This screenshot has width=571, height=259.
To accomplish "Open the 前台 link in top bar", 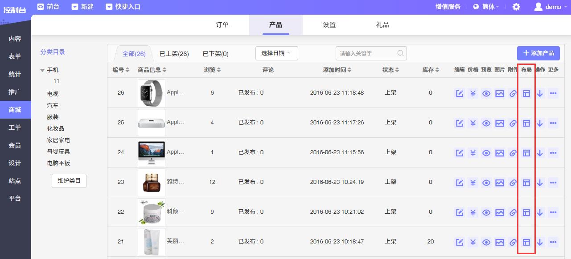I will [x=48, y=7].
